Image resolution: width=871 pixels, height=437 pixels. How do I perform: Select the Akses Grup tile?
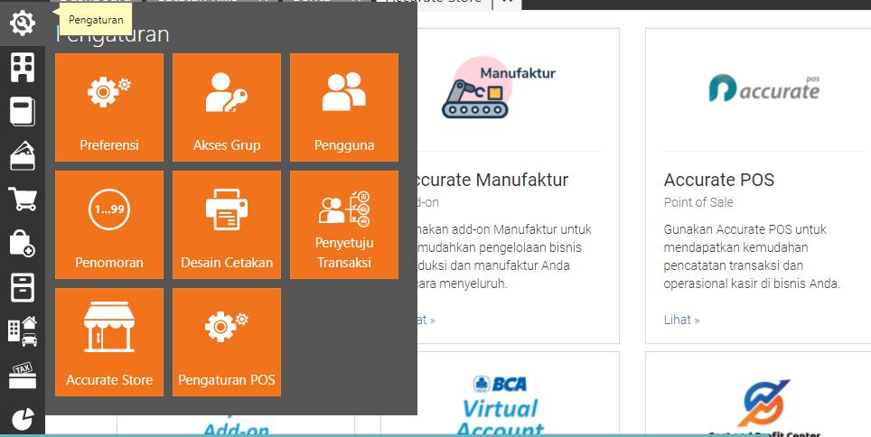coord(227,107)
